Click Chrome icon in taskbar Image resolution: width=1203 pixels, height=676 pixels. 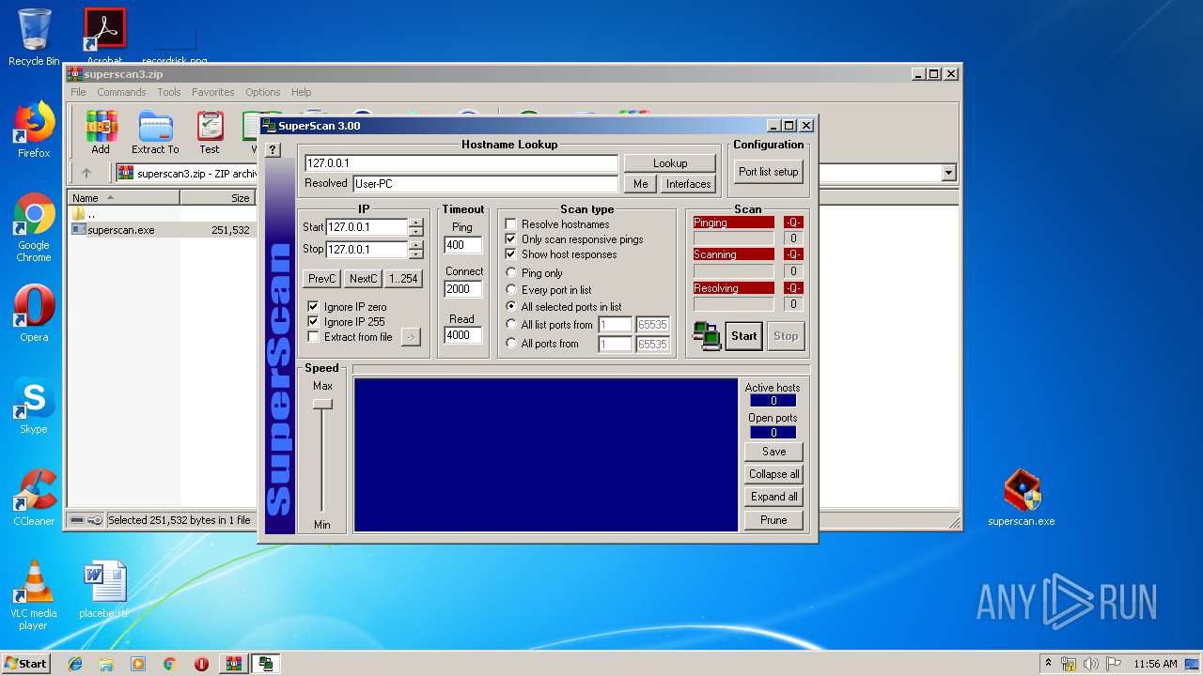pyautogui.click(x=169, y=664)
